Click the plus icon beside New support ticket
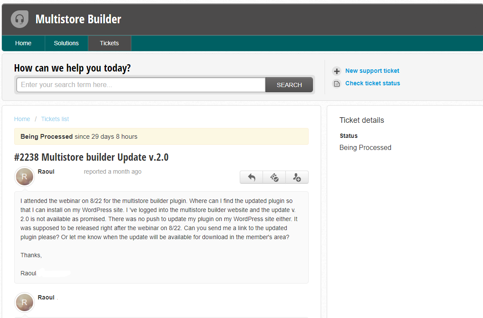The image size is (483, 318). 337,71
